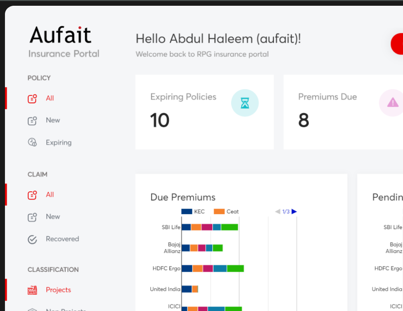Screen dimensions: 403x311
Task: Open the Expiring Policies card
Action: 204,112
